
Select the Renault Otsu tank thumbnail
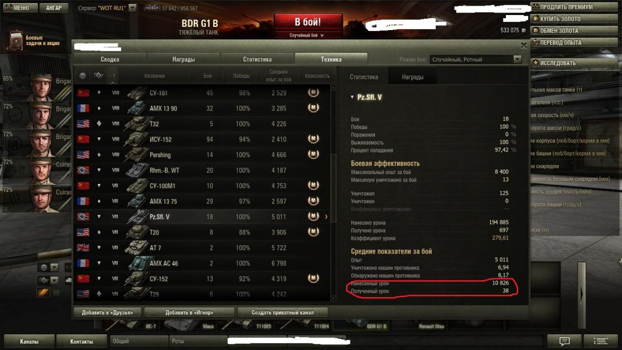click(x=431, y=326)
